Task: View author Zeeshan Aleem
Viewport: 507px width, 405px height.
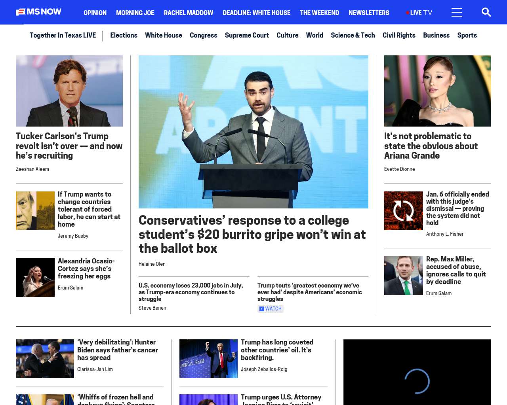Action: 32,169
